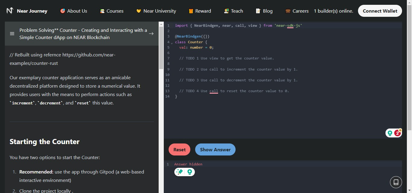This screenshot has width=412, height=193.
Task: Click the @NearBindgen({}) decorator line
Action: pos(192,36)
